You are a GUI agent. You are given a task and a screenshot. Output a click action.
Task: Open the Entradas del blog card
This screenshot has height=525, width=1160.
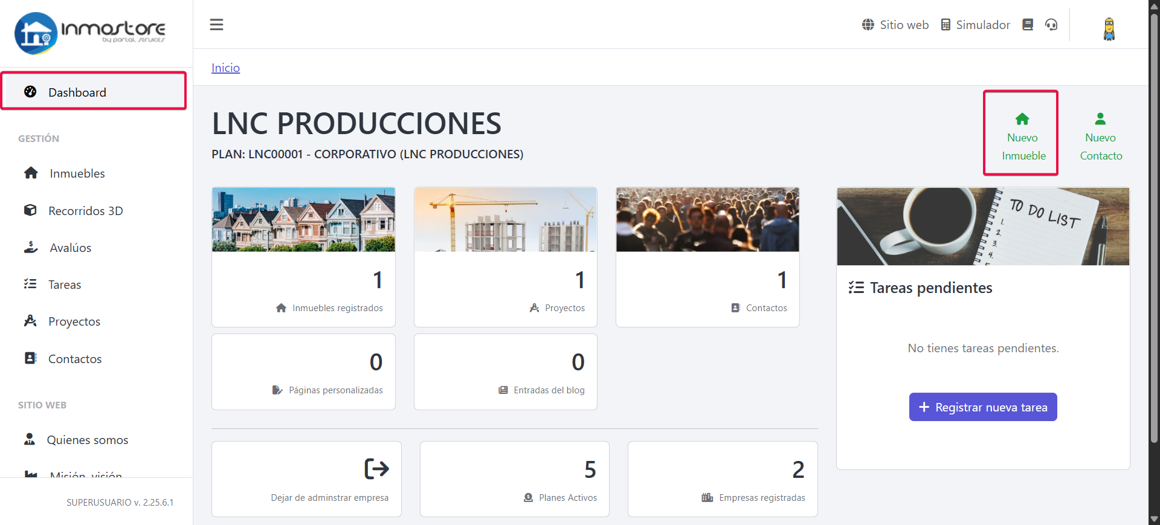(506, 372)
